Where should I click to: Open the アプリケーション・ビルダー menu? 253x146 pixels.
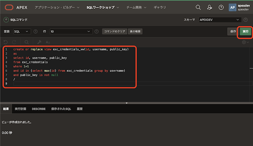(x=57, y=7)
